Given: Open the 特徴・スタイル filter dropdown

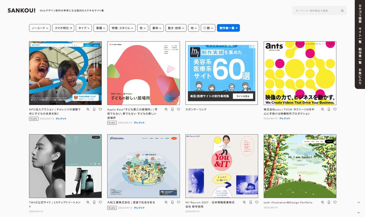Looking at the screenshot, I should (122, 28).
